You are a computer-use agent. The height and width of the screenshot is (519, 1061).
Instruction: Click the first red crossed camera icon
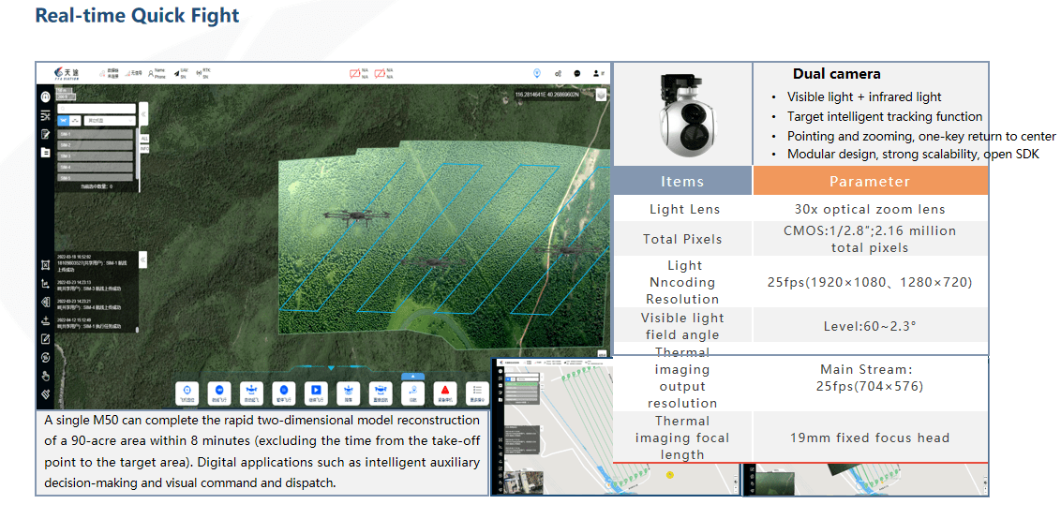(354, 74)
